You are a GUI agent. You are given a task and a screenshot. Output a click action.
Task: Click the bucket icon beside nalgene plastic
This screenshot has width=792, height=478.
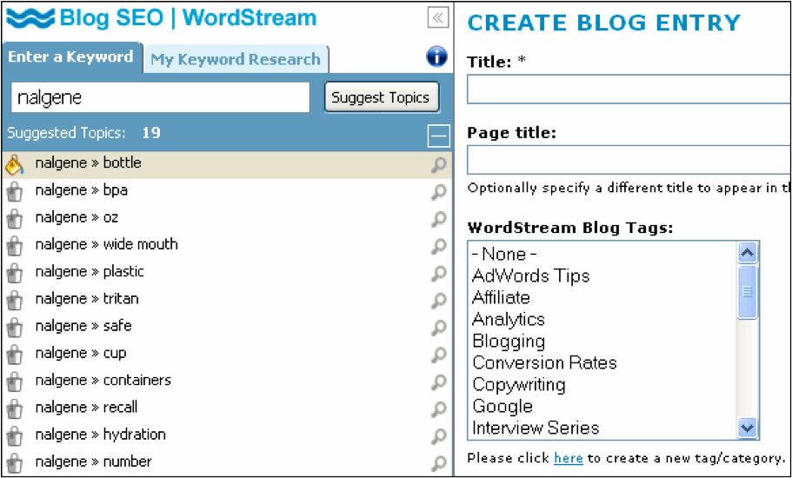[x=15, y=274]
